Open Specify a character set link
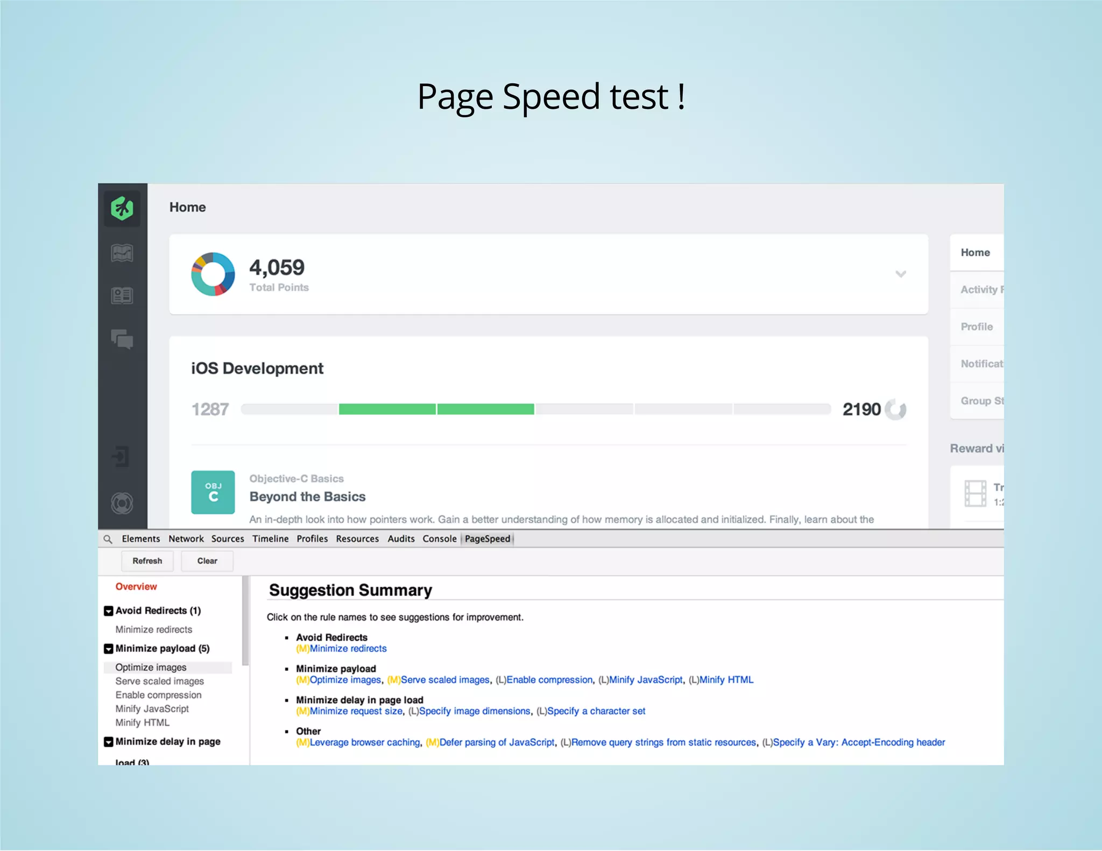1102x851 pixels. pos(596,711)
